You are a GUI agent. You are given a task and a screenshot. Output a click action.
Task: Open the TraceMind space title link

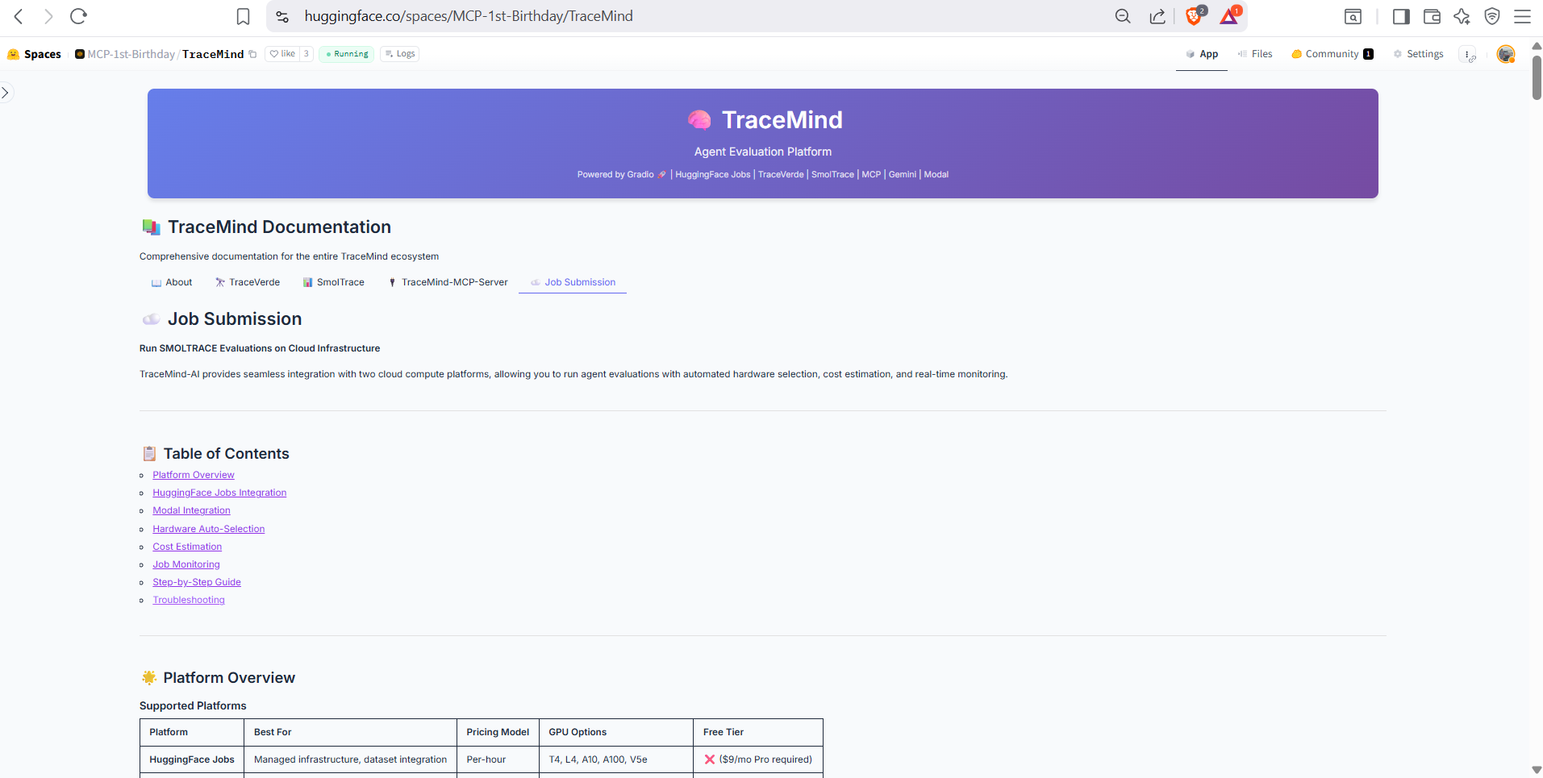(213, 54)
